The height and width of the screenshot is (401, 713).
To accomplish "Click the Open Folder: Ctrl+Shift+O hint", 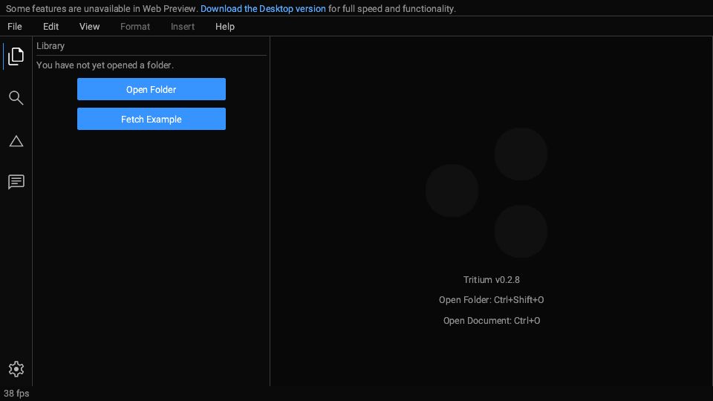I will pos(492,299).
